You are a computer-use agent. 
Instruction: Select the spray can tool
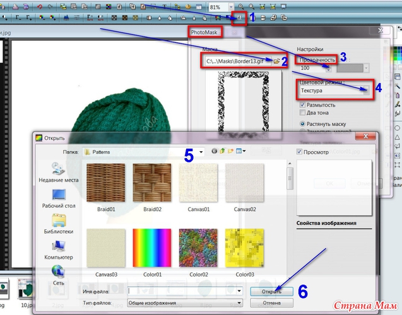point(397,96)
